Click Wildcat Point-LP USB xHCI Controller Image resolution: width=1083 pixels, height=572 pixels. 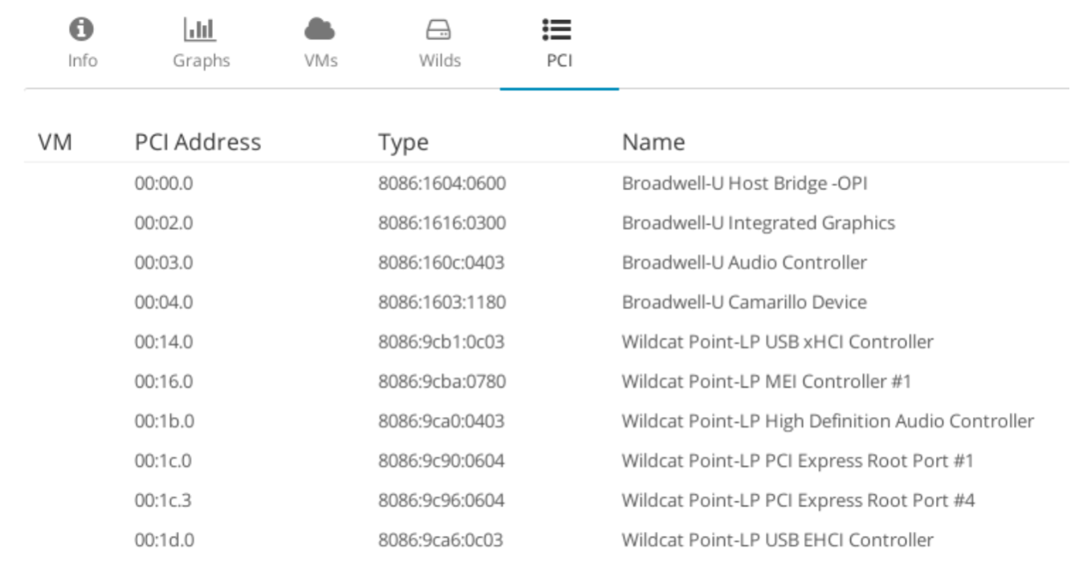777,342
